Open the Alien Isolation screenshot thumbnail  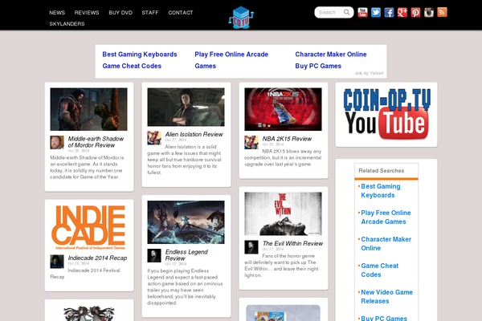(x=186, y=107)
